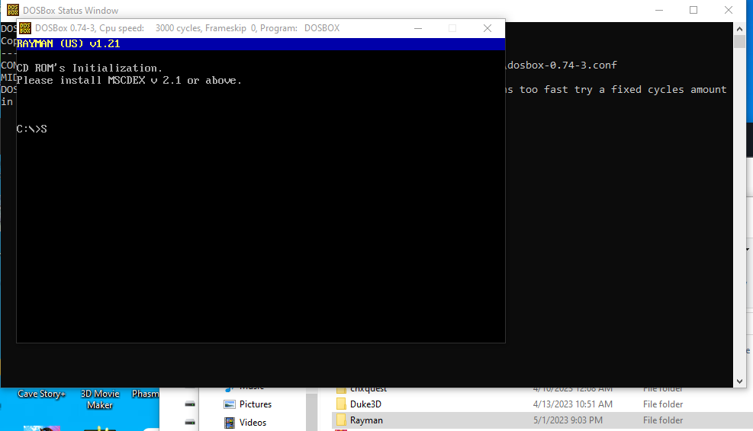Click the DOSBox 0.74-3 title bar text
This screenshot has height=431, width=753.
187,28
